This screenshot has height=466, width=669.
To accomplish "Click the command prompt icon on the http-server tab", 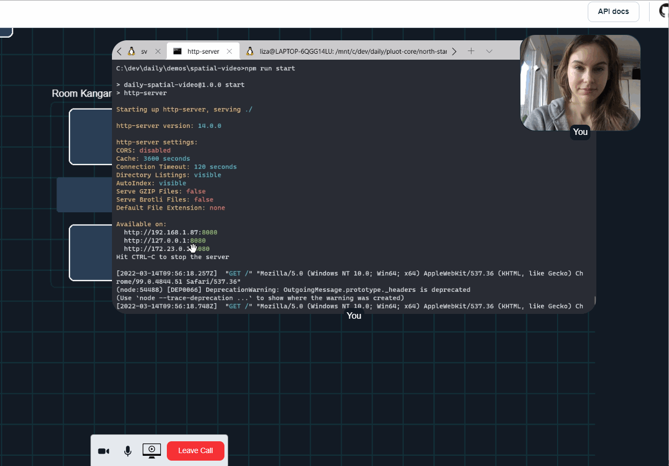I will click(x=178, y=51).
